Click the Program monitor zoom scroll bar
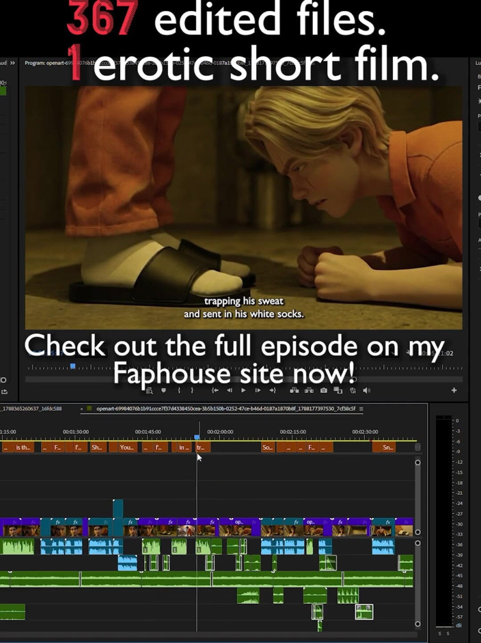Viewport: 481px width, 643px height. [244, 380]
